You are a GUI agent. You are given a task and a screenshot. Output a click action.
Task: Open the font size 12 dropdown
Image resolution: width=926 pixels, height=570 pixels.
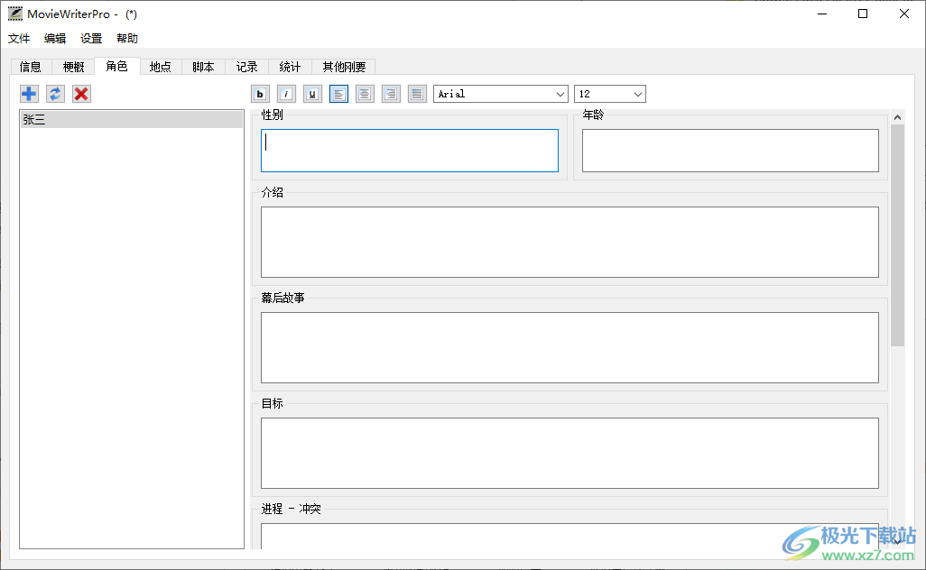[610, 94]
